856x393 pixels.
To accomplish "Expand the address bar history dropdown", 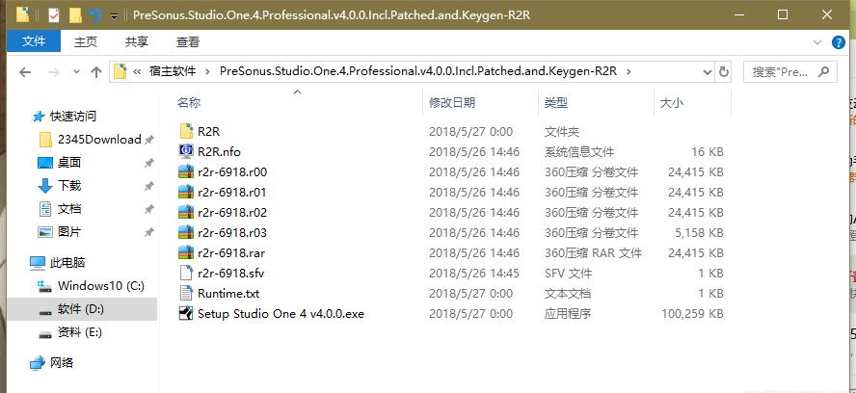I will [707, 71].
